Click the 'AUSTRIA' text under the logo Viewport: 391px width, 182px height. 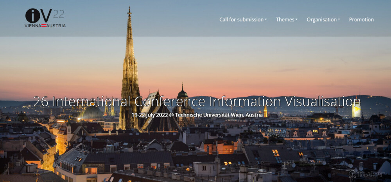[x=56, y=26]
